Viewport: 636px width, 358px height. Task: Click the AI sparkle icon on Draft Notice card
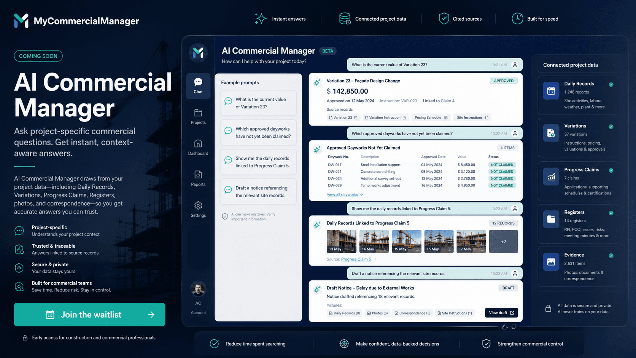(317, 290)
